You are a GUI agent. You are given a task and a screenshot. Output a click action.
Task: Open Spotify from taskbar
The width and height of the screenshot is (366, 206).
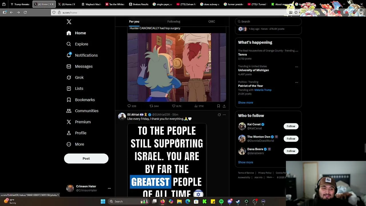coord(221,201)
